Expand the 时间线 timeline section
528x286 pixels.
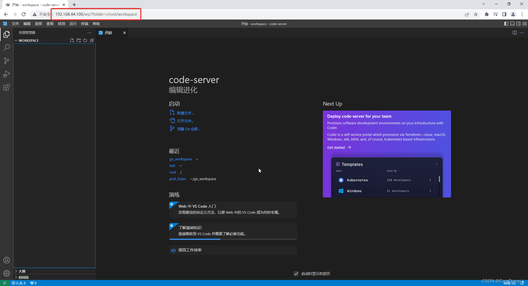coord(54,277)
